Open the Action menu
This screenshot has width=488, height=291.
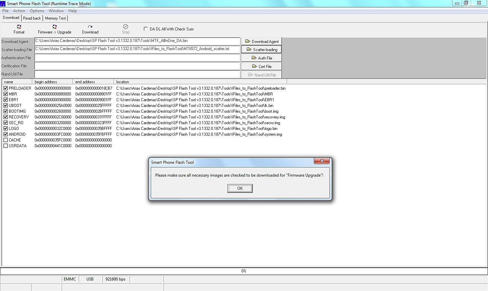click(19, 11)
